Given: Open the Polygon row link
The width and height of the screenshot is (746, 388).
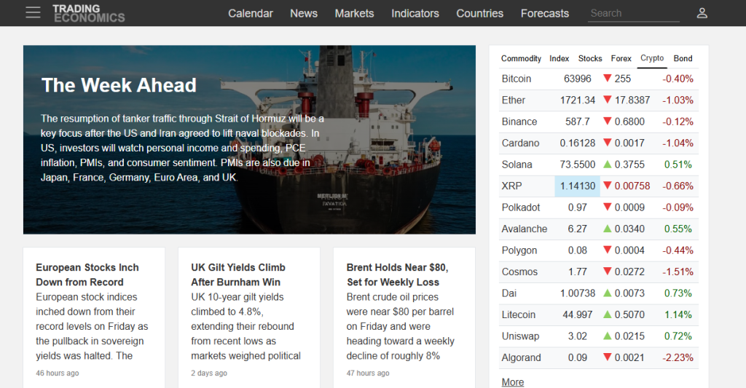Looking at the screenshot, I should pos(519,250).
